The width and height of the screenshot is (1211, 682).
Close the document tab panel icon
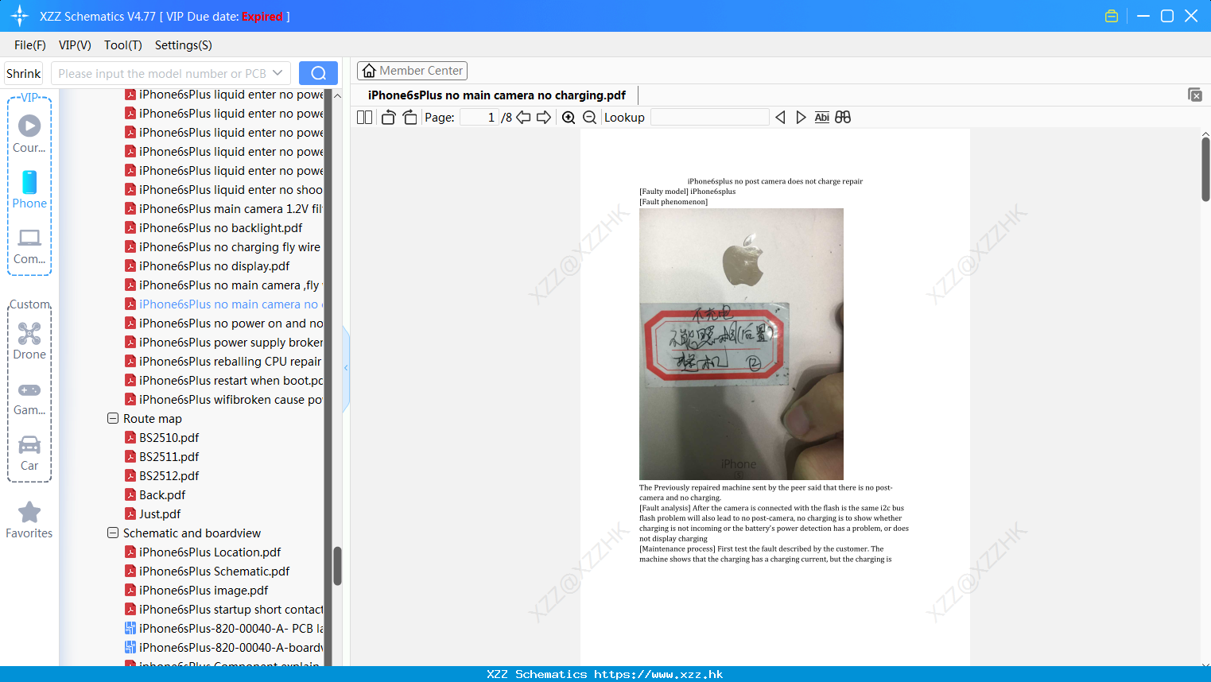coord(1195,95)
